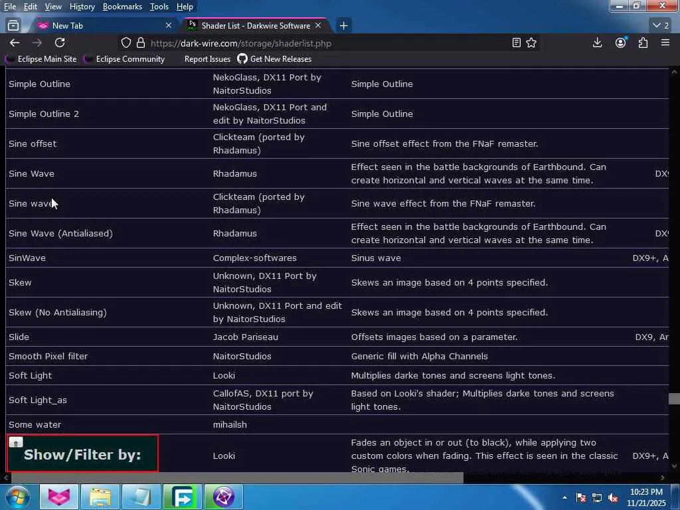Open the account profile icon
Image resolution: width=680 pixels, height=510 pixels.
point(621,42)
